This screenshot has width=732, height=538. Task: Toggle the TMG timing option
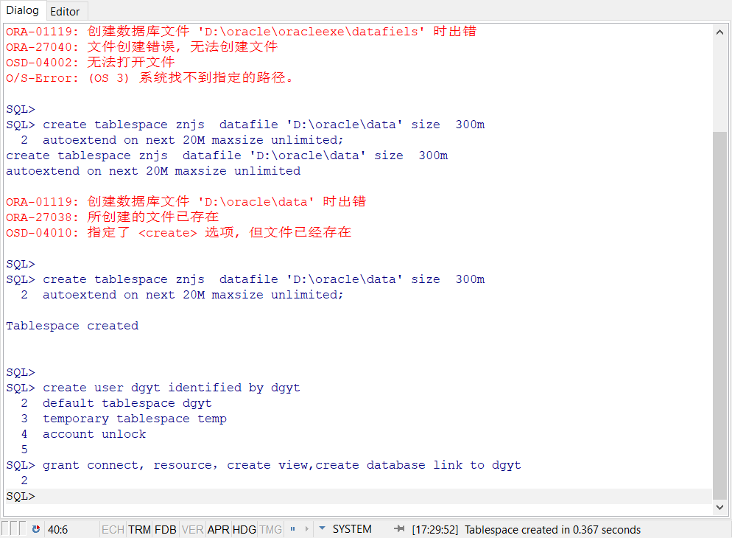point(271,530)
